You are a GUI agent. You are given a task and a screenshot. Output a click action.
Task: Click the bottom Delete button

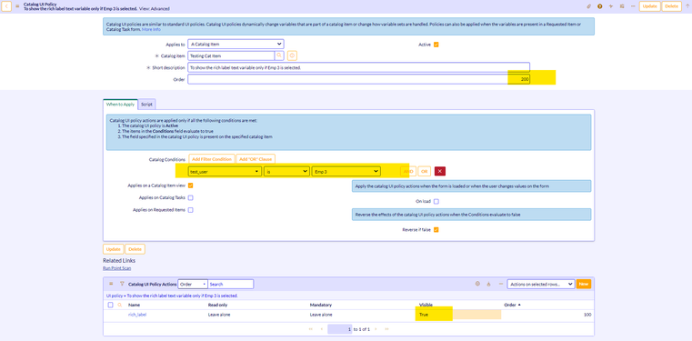[x=135, y=249]
